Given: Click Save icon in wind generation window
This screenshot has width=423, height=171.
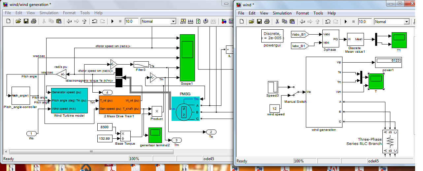Looking at the screenshot, I should (26, 21).
